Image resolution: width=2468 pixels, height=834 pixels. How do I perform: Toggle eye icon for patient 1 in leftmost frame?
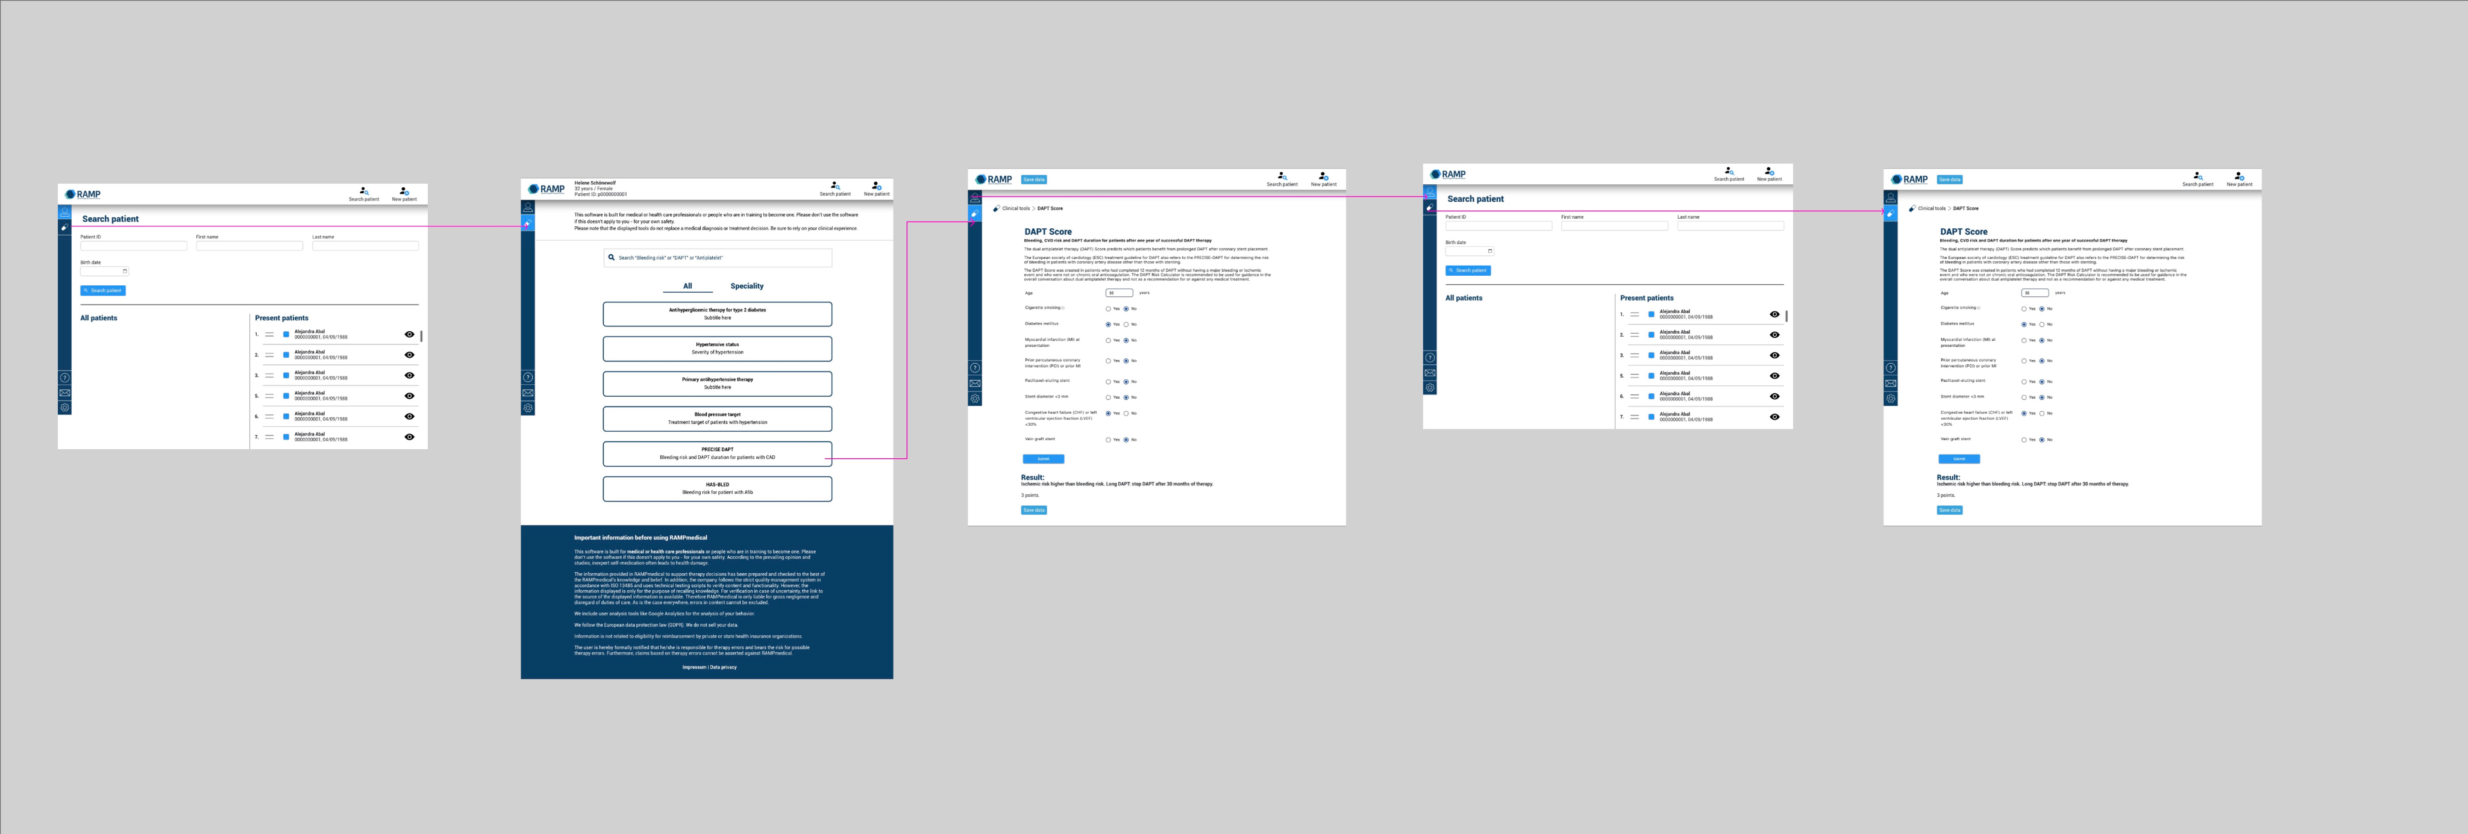point(409,334)
